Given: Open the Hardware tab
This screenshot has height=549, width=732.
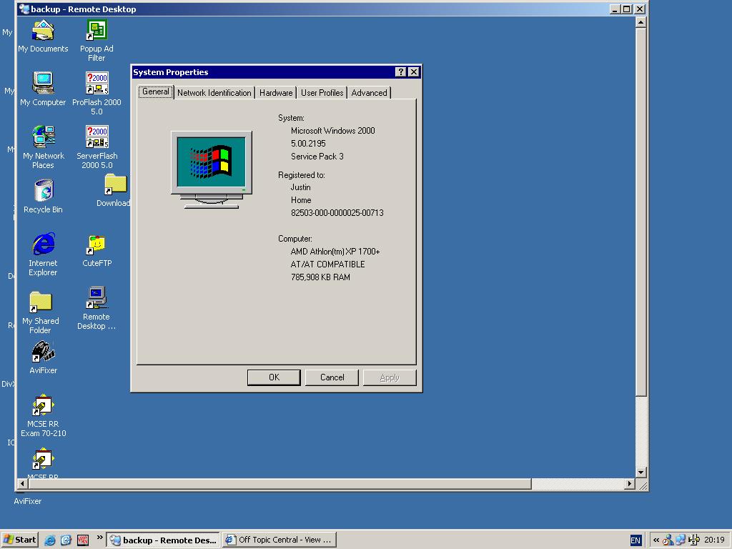Looking at the screenshot, I should pyautogui.click(x=276, y=92).
